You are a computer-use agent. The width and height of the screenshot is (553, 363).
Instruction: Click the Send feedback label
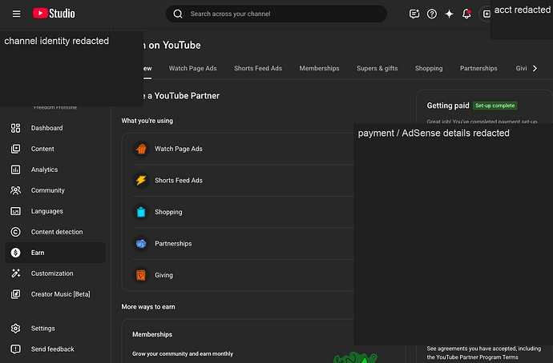(x=53, y=349)
